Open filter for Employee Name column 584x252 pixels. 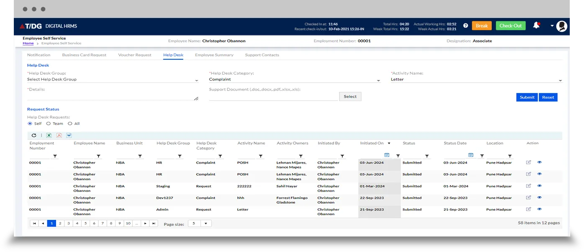[99, 156]
